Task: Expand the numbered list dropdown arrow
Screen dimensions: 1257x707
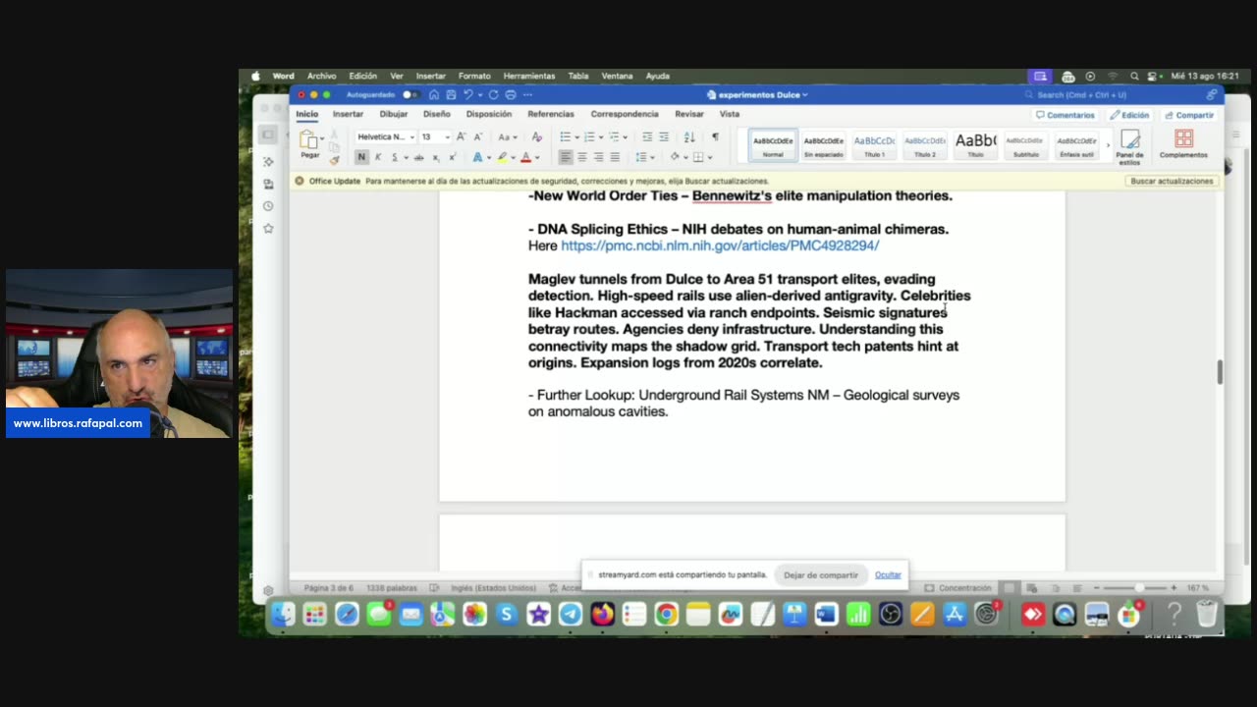Action: click(602, 136)
